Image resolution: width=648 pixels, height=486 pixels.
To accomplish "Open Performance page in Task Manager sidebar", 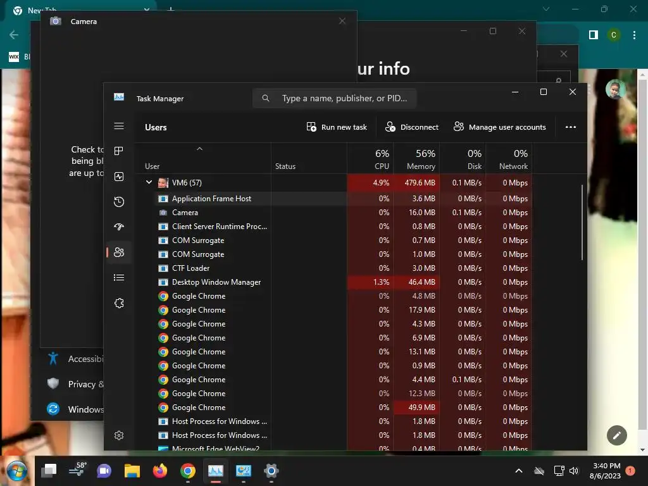I will point(119,177).
